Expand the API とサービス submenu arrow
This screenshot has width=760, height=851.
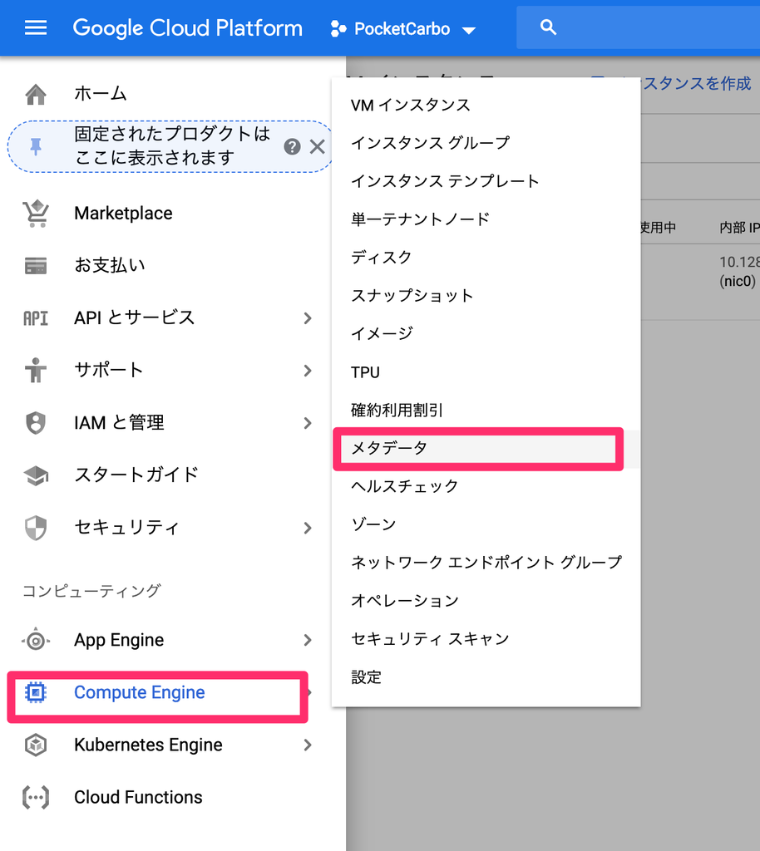pyautogui.click(x=308, y=318)
